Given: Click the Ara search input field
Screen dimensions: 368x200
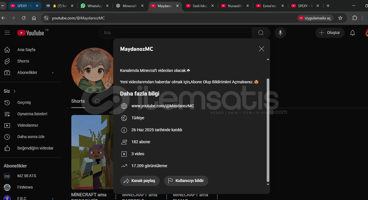Looking at the screenshot, I should pos(175,33).
